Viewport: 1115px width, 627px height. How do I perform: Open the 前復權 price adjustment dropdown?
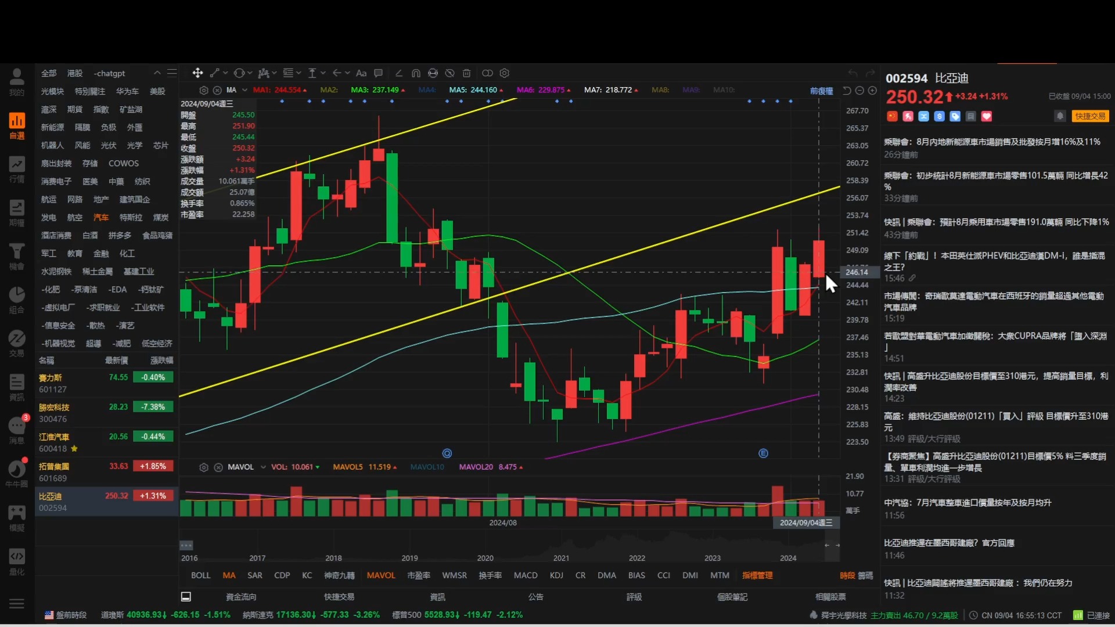pos(821,91)
